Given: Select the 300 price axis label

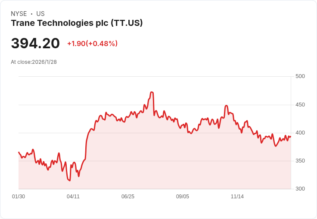Looking at the screenshot, I should coord(300,189).
